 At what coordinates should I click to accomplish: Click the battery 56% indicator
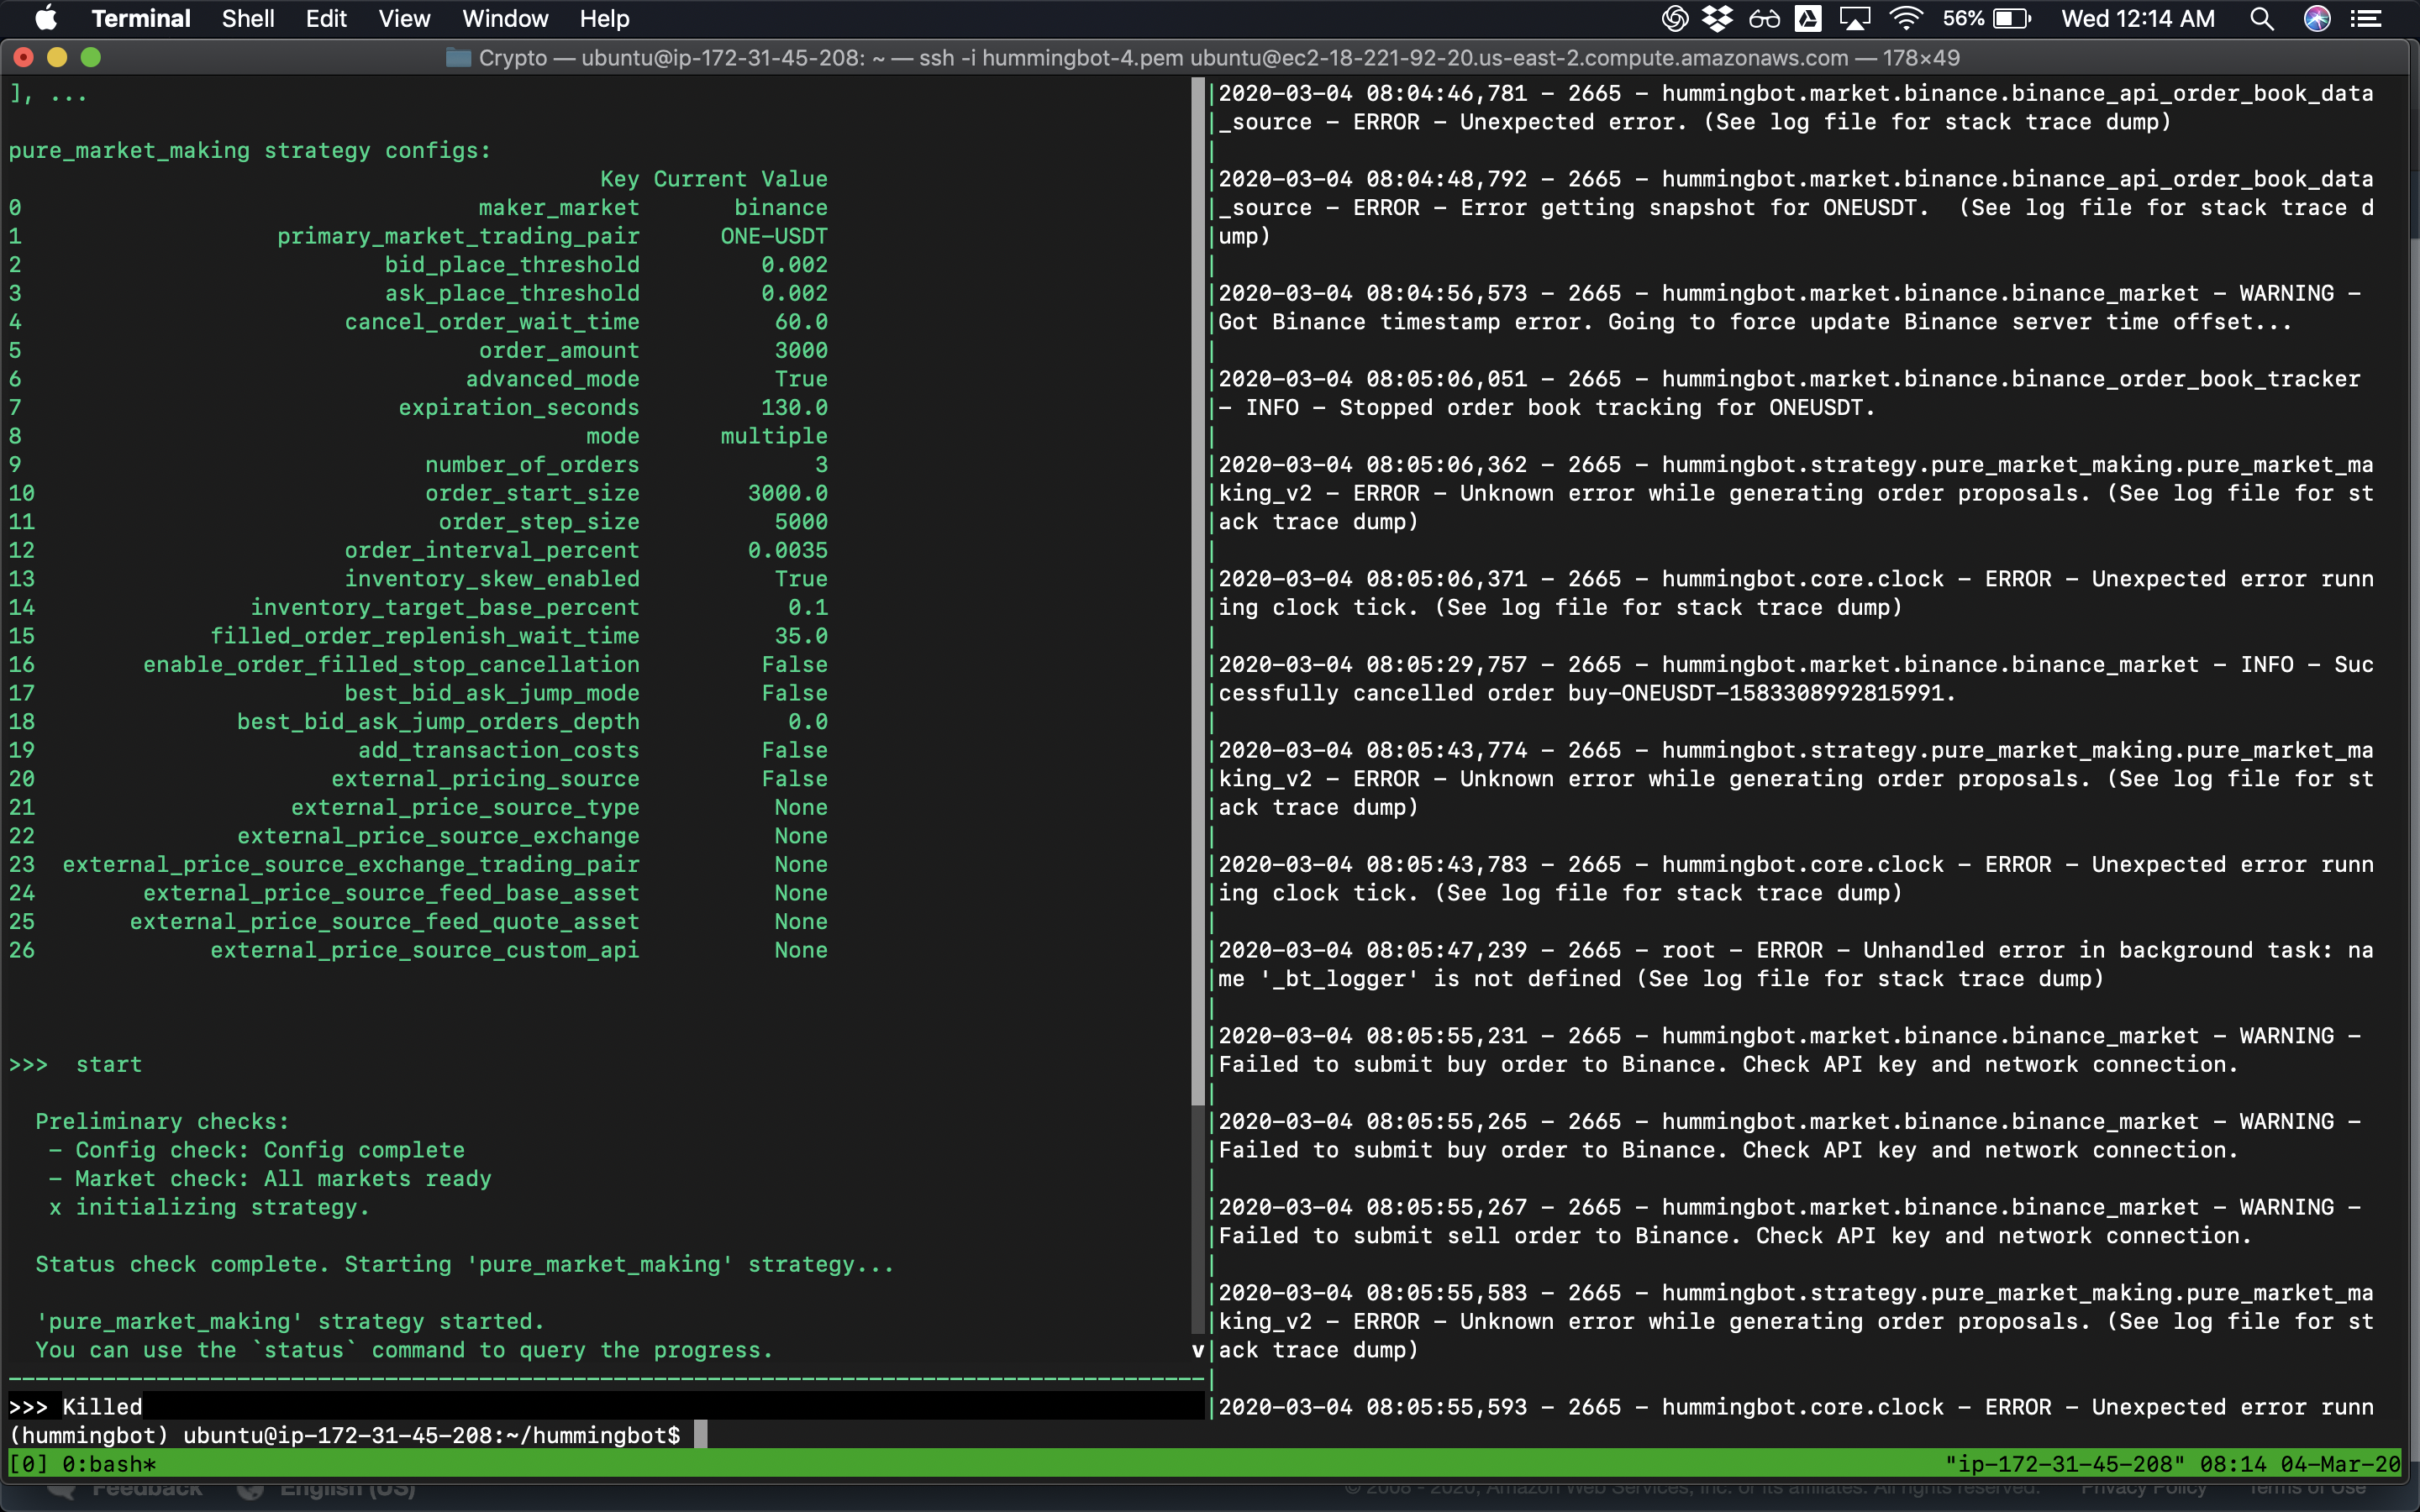pos(1987,18)
